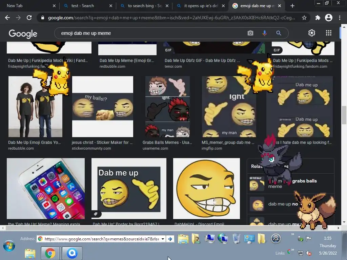This screenshot has height=260, width=347.
Task: Open 'Grabs Balls Memes - Usa...' result link
Action: [167, 143]
